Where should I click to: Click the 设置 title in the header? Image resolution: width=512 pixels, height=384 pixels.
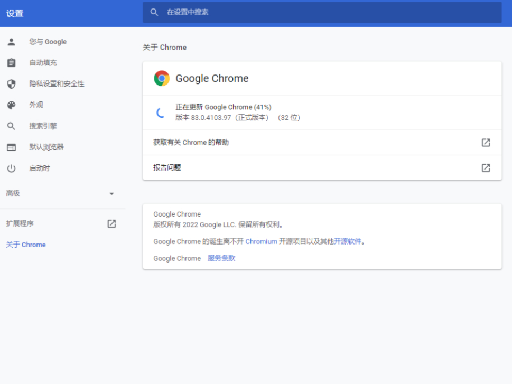pyautogui.click(x=15, y=13)
